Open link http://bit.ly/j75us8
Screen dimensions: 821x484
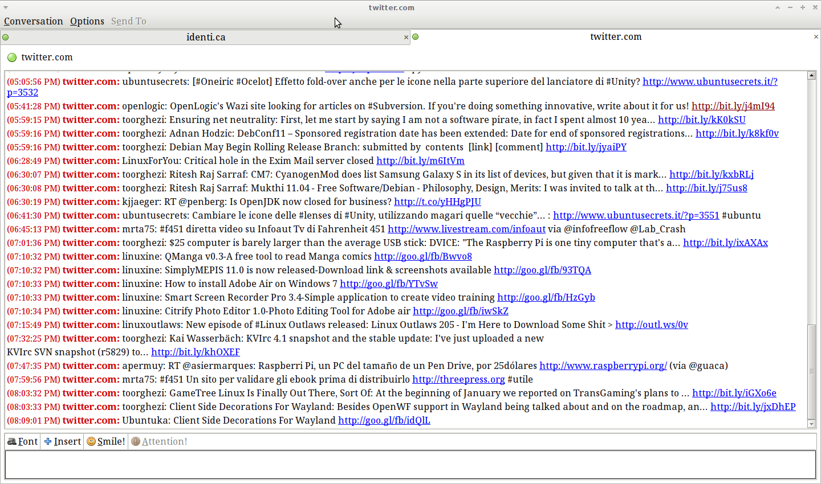coord(706,188)
